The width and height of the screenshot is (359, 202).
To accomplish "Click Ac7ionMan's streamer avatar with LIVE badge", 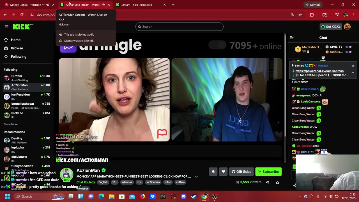I will [x=66, y=175].
